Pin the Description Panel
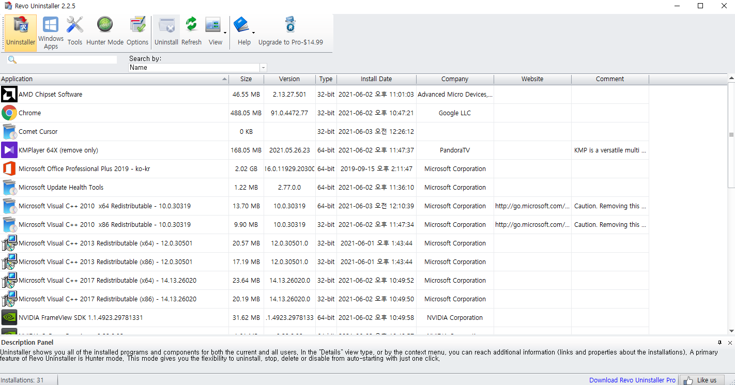 click(x=719, y=343)
